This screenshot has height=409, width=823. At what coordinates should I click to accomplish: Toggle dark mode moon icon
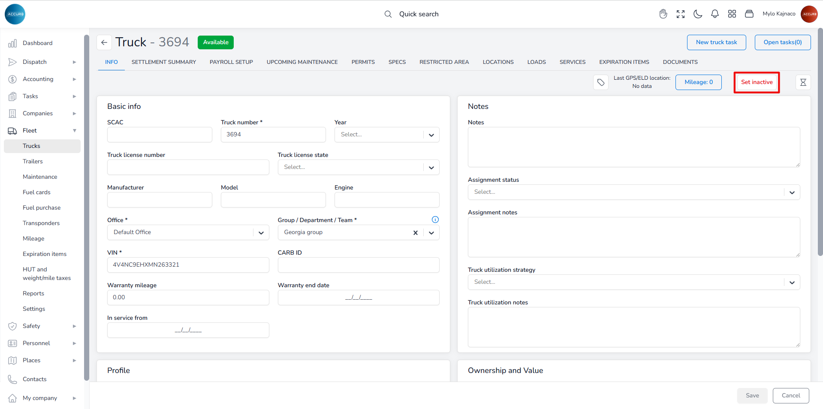(x=698, y=14)
